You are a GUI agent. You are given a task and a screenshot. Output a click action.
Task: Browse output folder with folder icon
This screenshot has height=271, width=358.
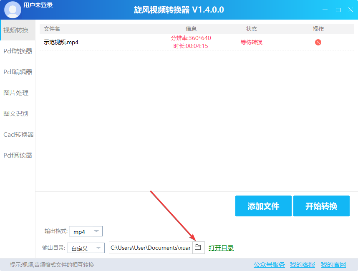198,248
